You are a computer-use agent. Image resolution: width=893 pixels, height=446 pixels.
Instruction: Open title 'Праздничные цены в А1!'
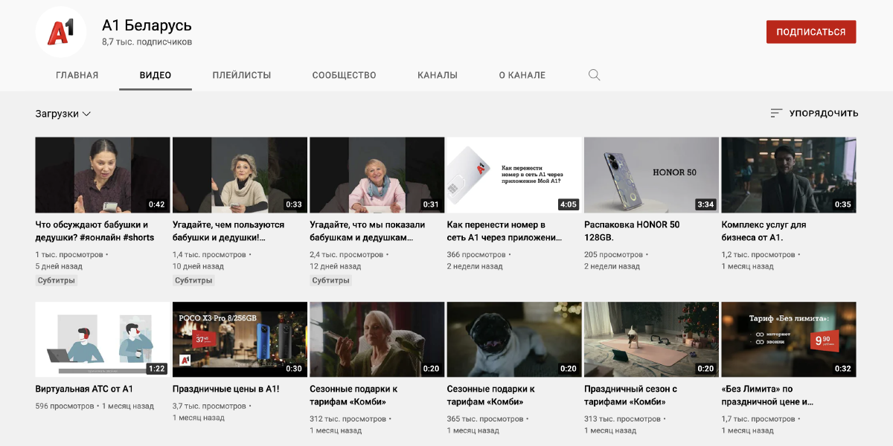pyautogui.click(x=226, y=389)
